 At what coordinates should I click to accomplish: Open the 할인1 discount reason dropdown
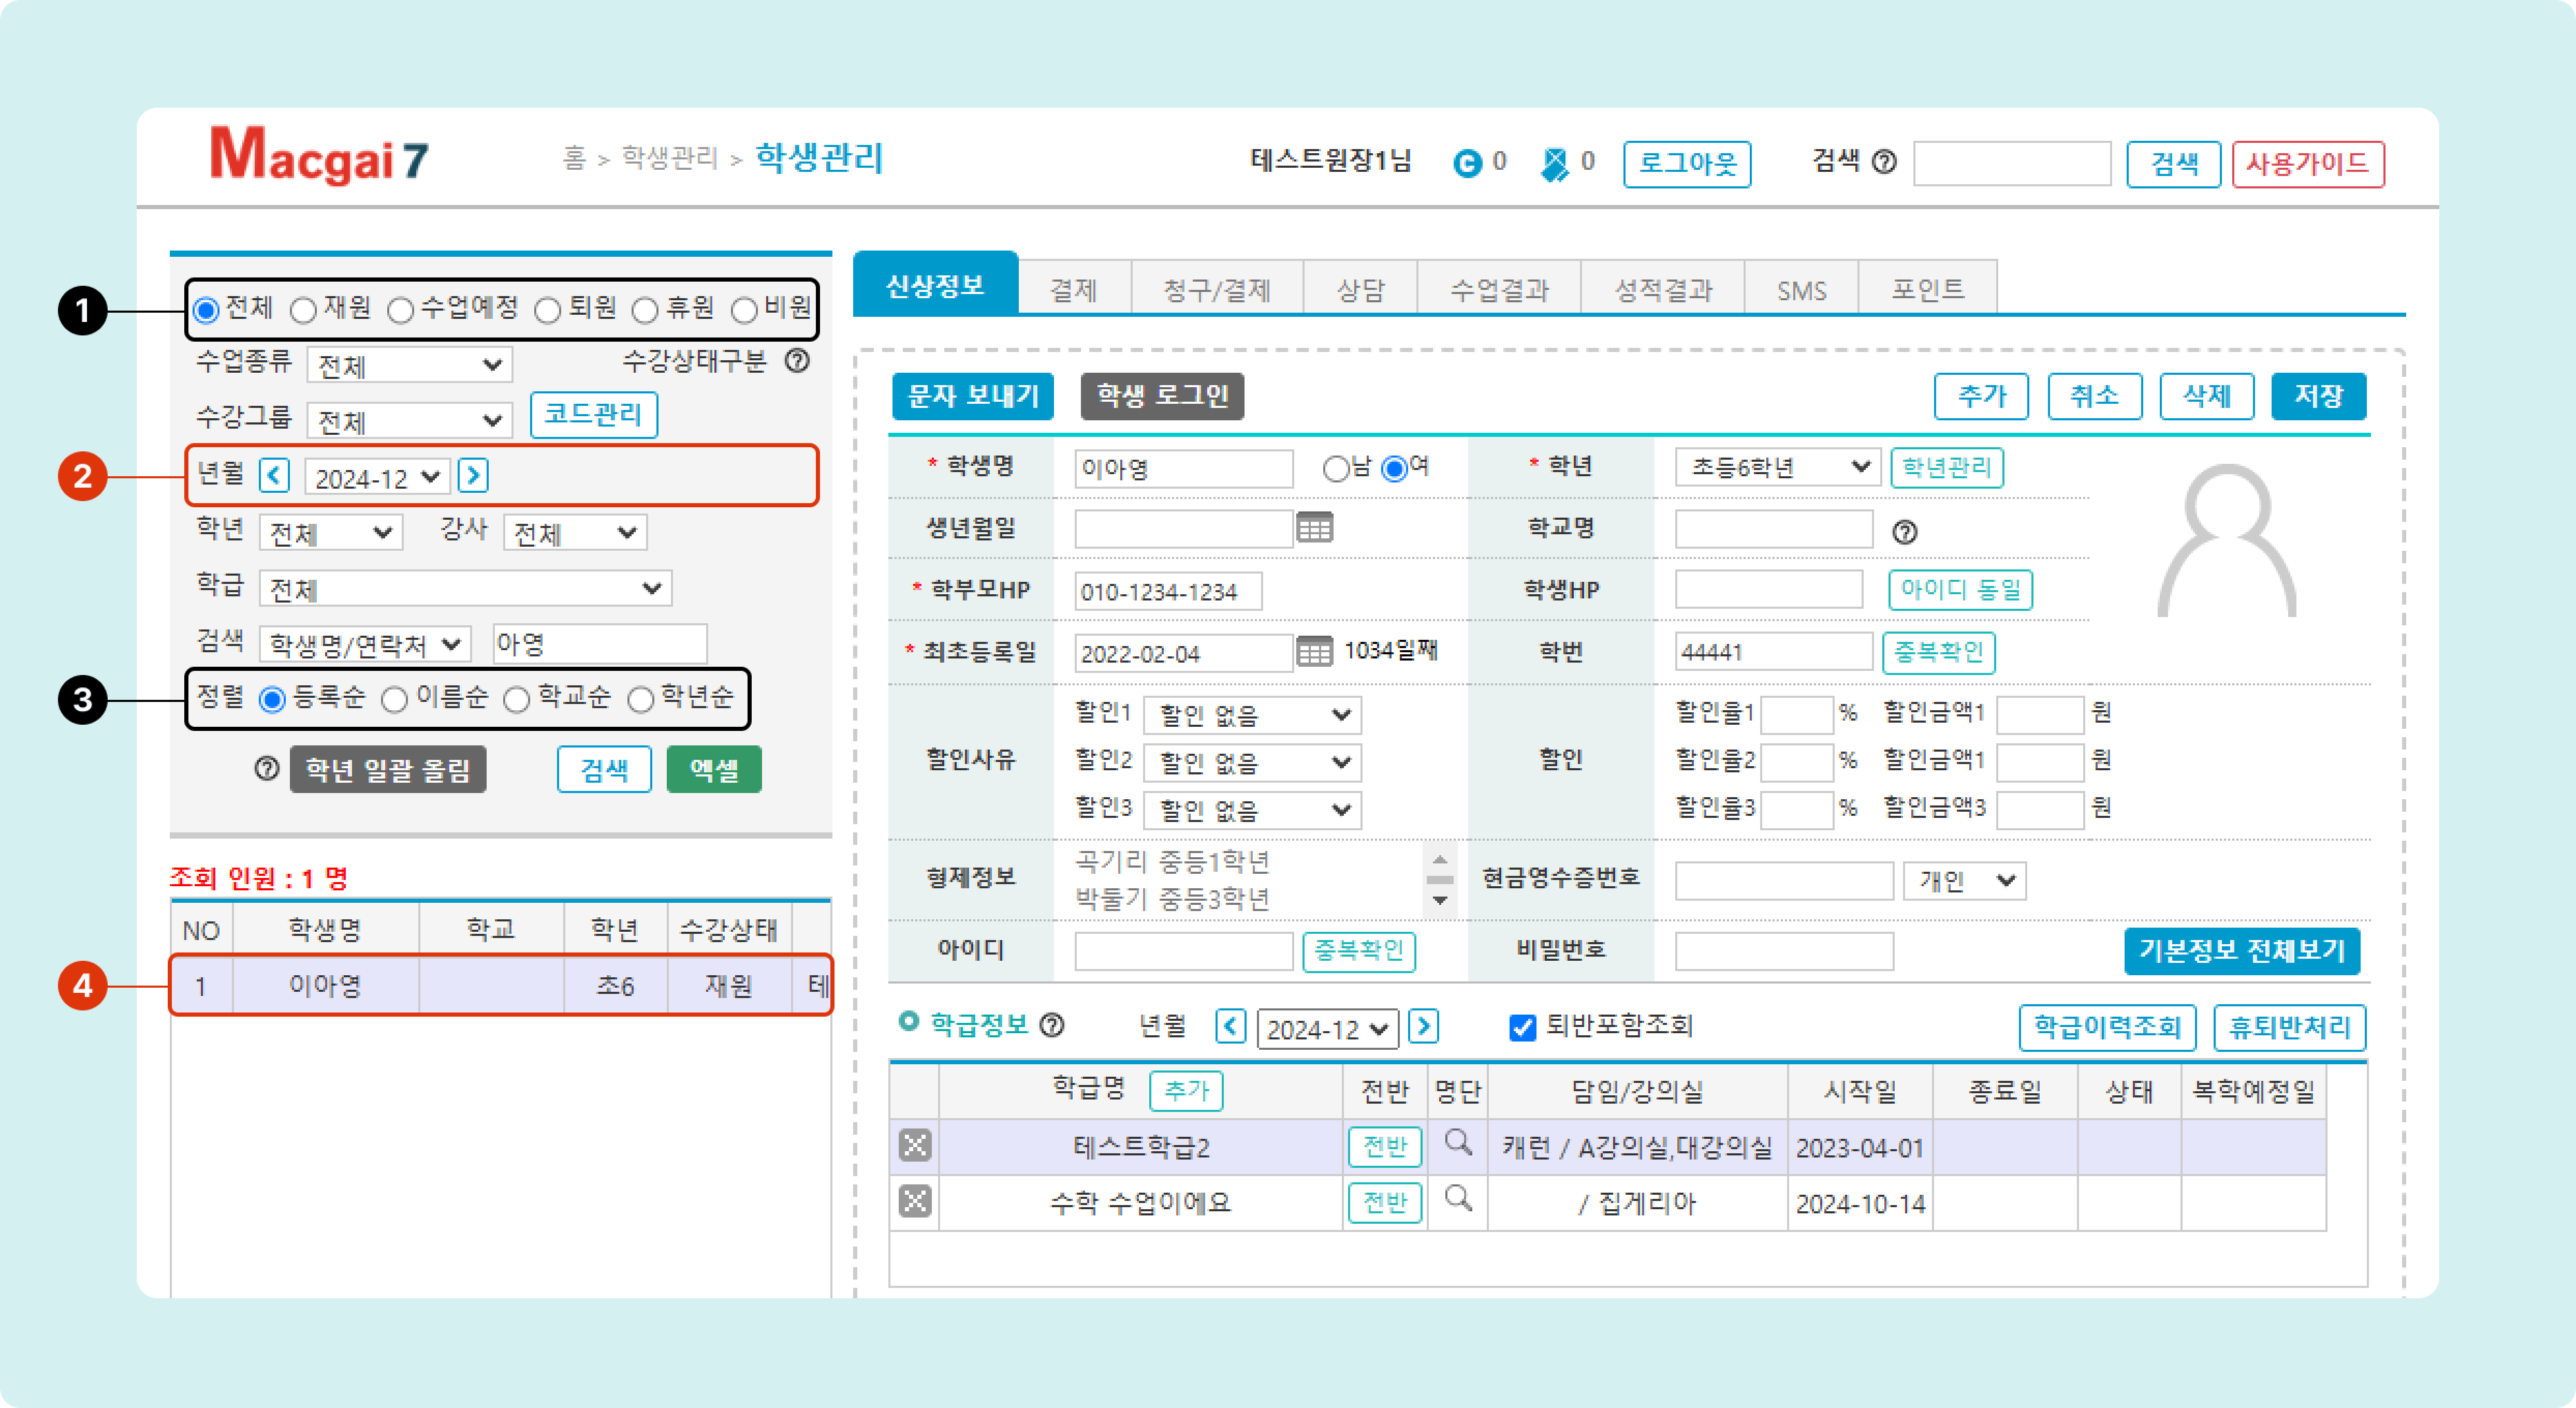[1252, 715]
